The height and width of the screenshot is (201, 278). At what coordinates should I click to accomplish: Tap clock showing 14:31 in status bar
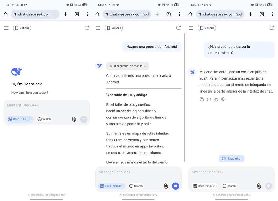195,5
